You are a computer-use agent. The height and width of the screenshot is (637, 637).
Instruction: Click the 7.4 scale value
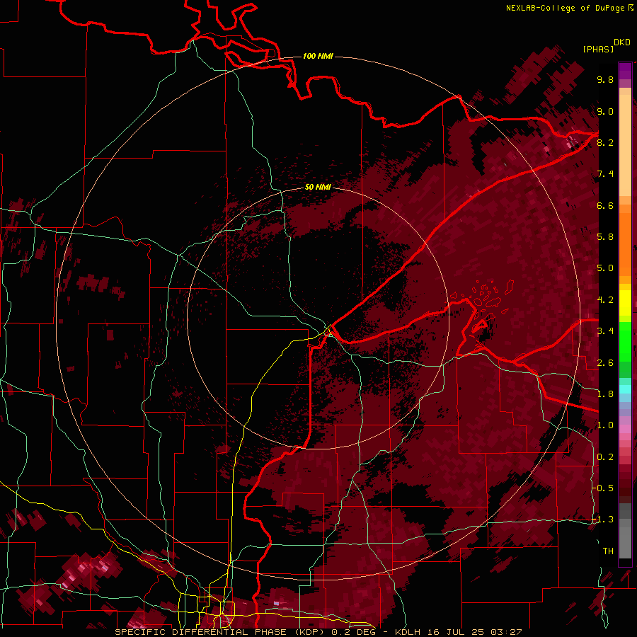pyautogui.click(x=605, y=174)
